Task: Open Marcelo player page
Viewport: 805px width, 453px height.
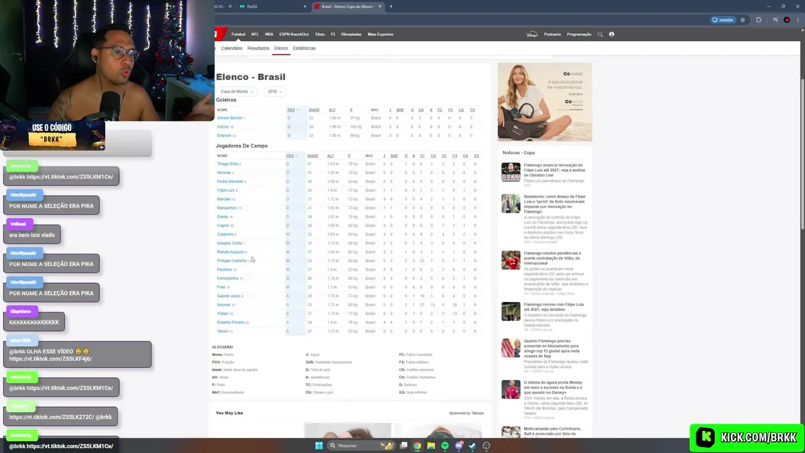Action: (x=224, y=199)
